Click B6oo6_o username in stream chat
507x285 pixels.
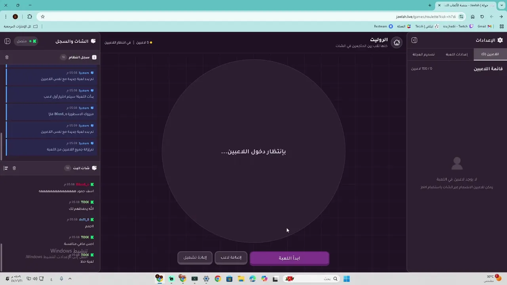click(82, 184)
